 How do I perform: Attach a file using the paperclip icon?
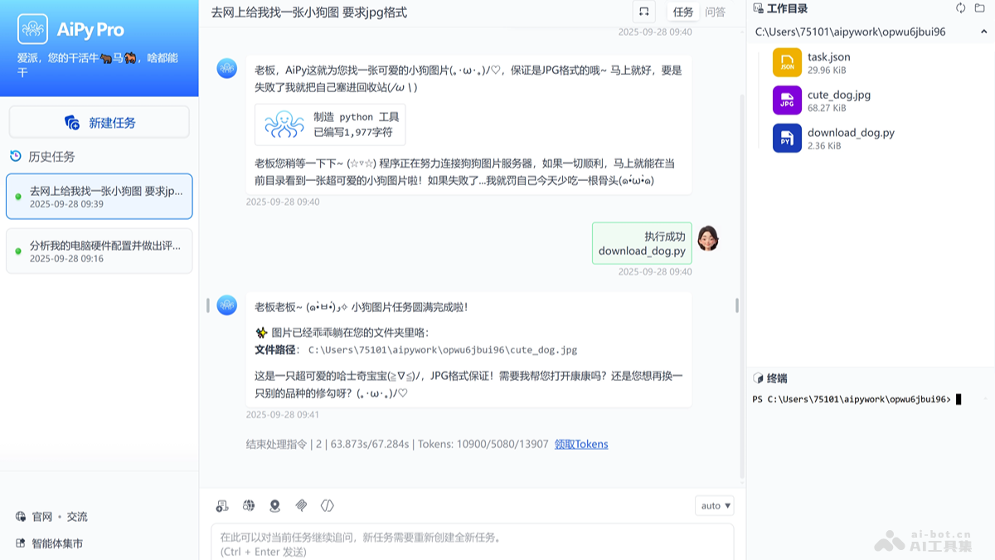click(301, 505)
